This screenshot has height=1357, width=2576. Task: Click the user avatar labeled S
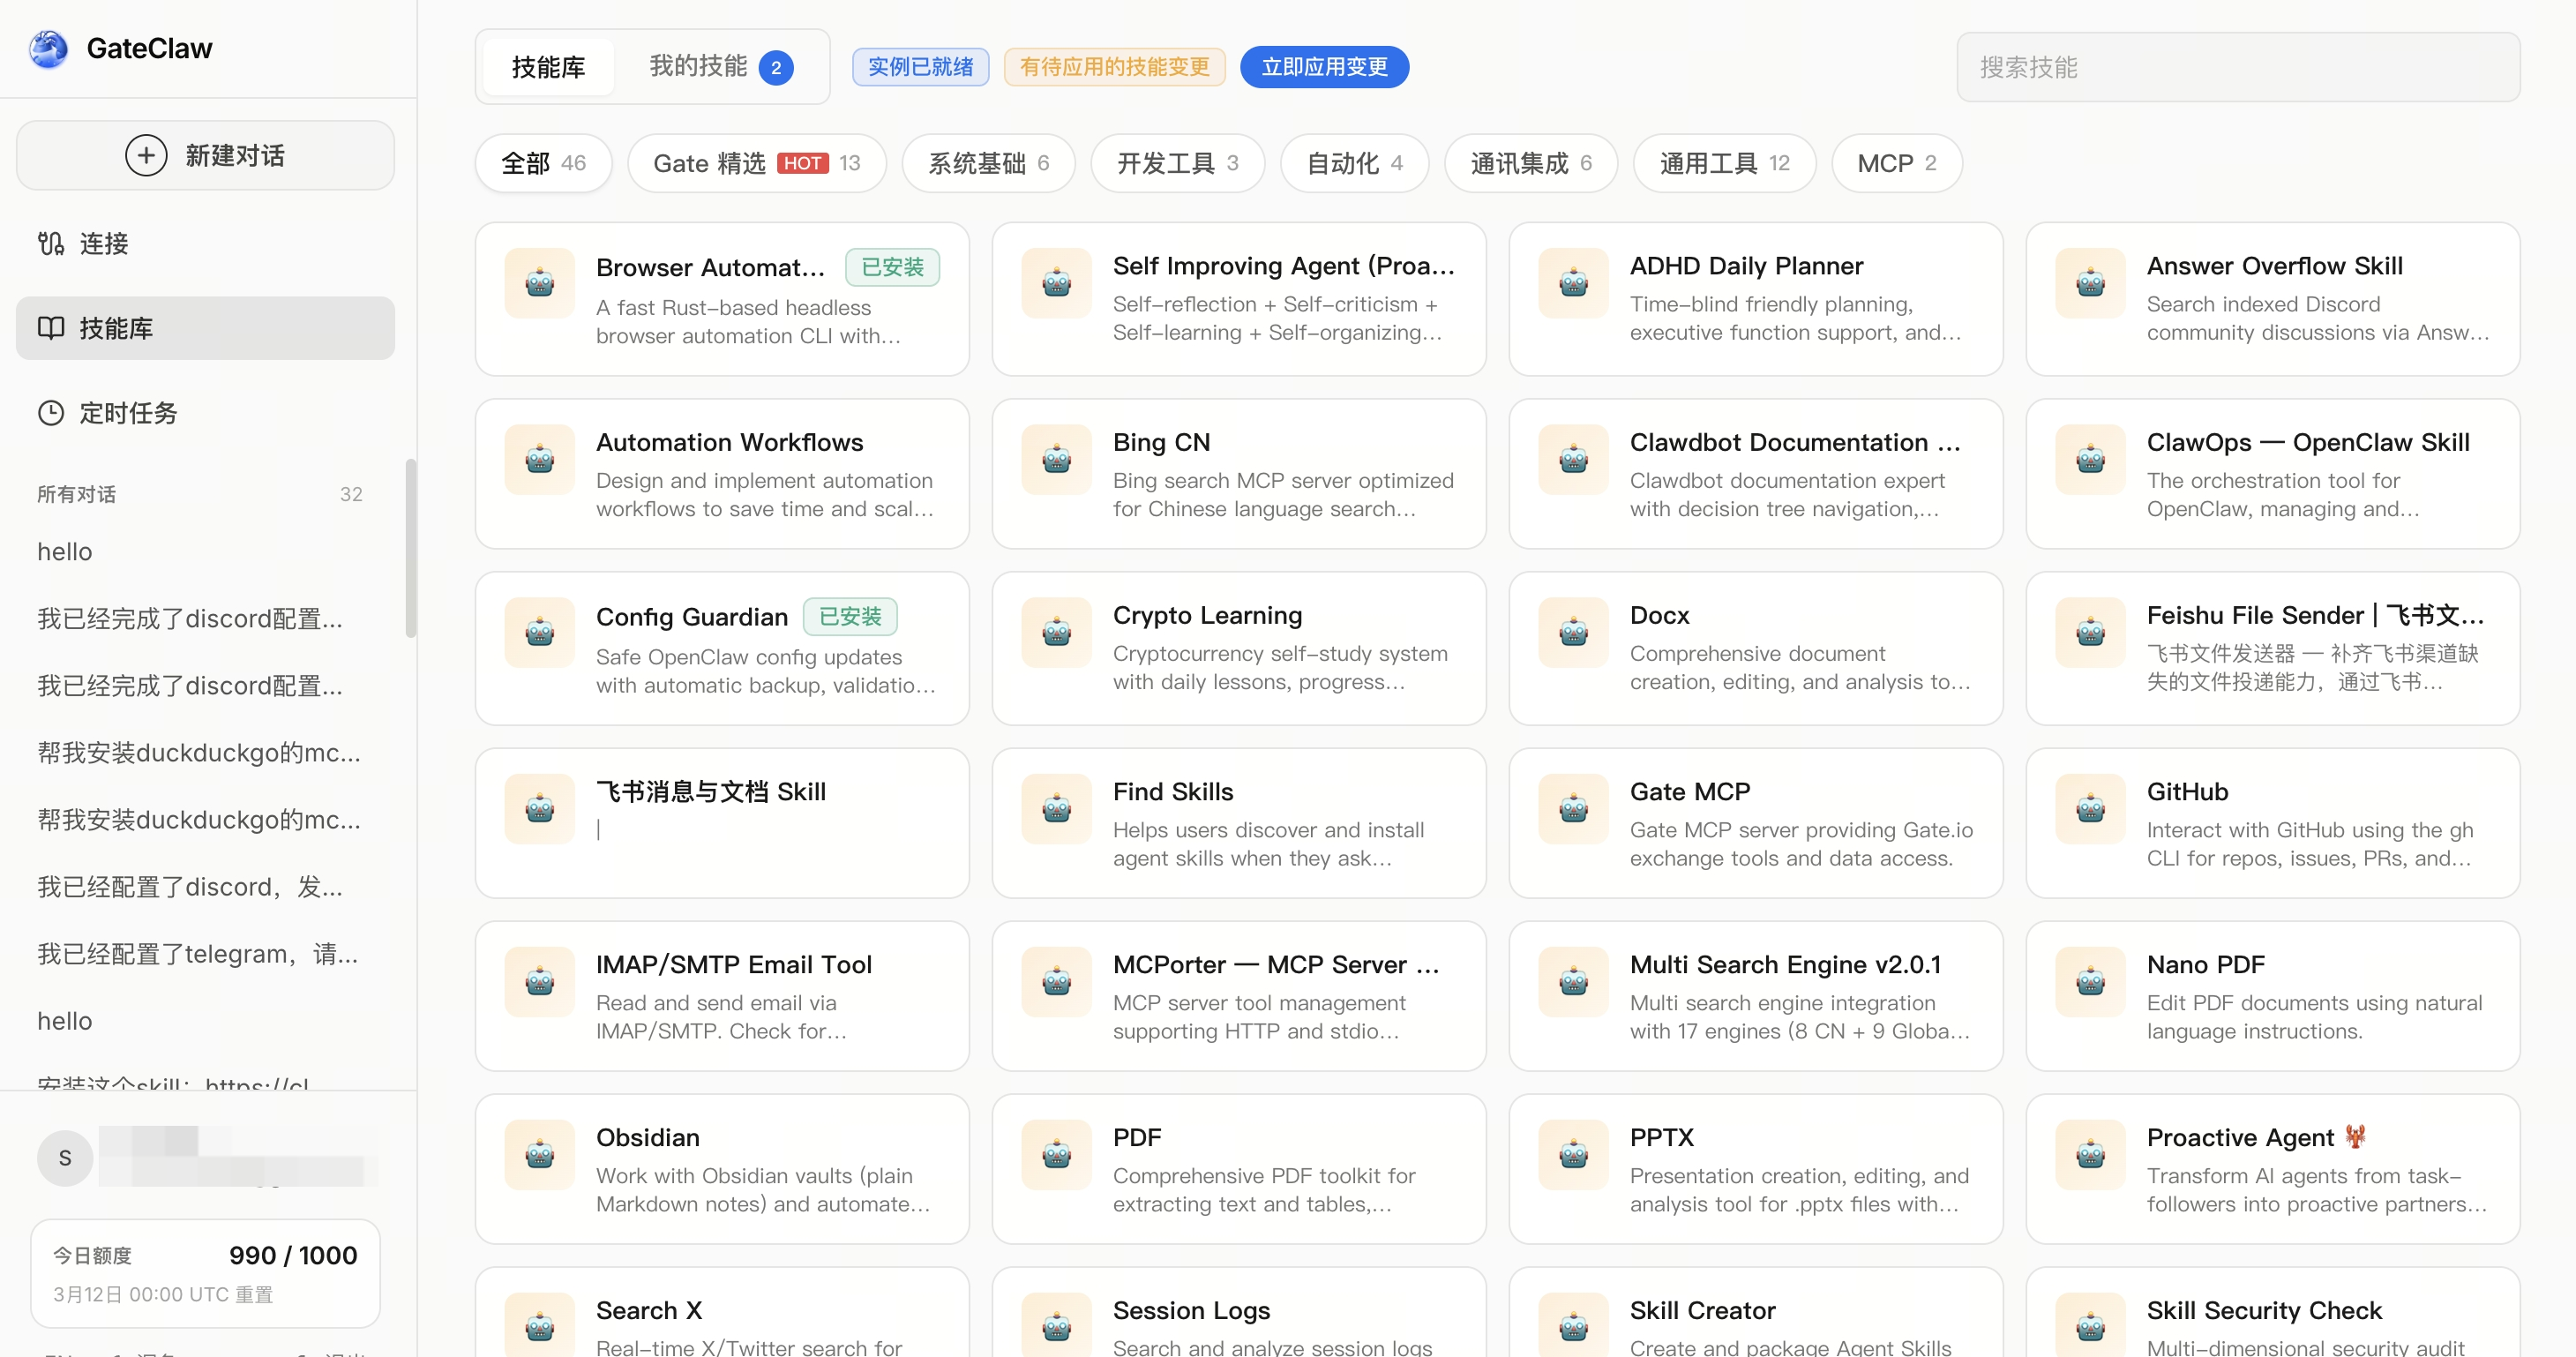(65, 1157)
